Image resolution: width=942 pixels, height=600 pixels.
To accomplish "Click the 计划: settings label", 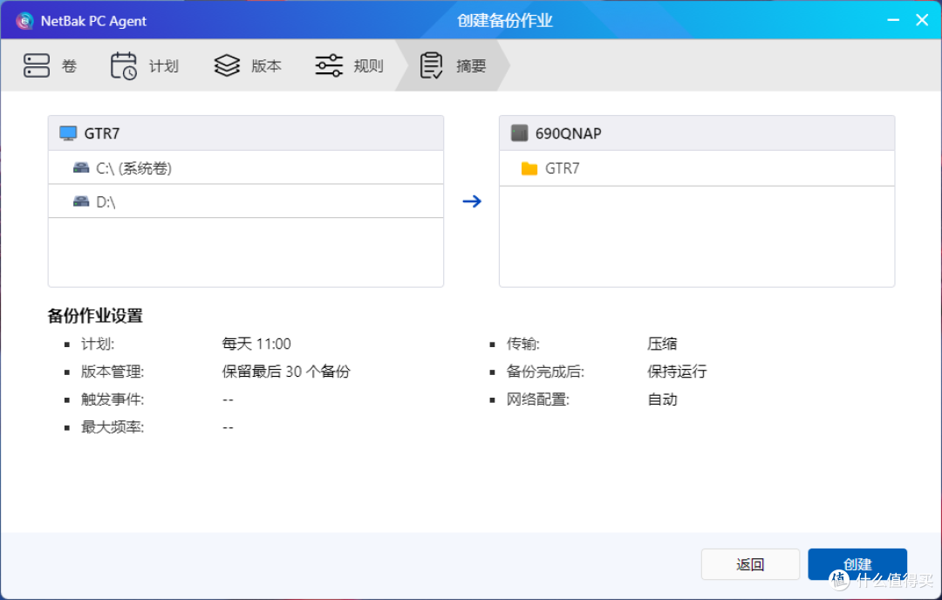I will coord(98,344).
